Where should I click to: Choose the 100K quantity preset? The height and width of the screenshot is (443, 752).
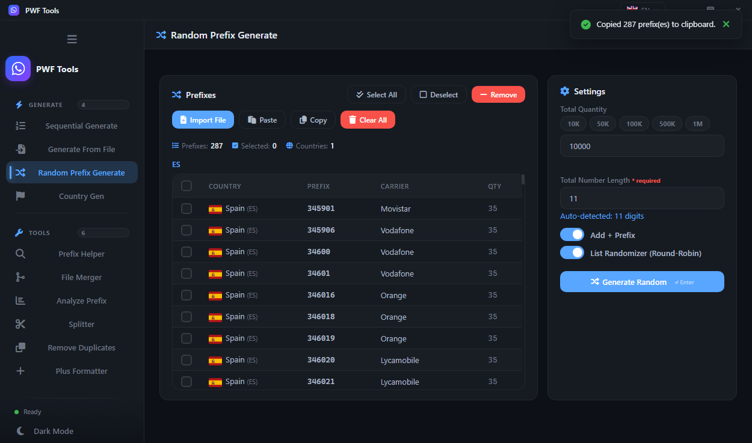click(x=634, y=124)
